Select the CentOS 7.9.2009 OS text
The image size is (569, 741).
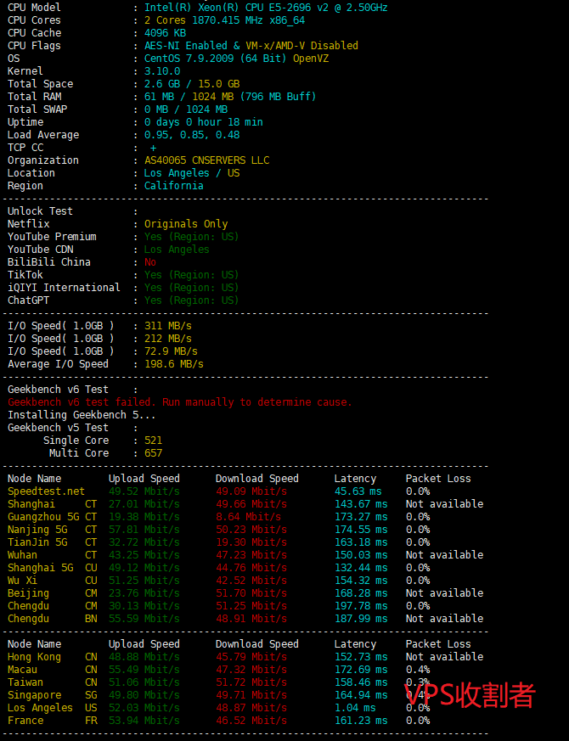coord(236,59)
